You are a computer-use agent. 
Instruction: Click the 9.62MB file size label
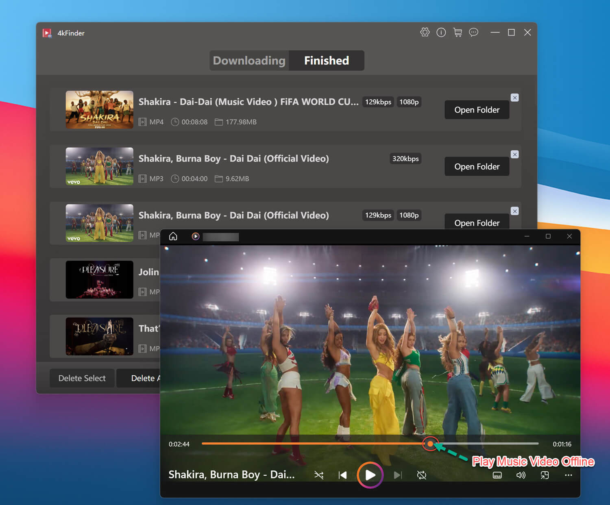[237, 178]
